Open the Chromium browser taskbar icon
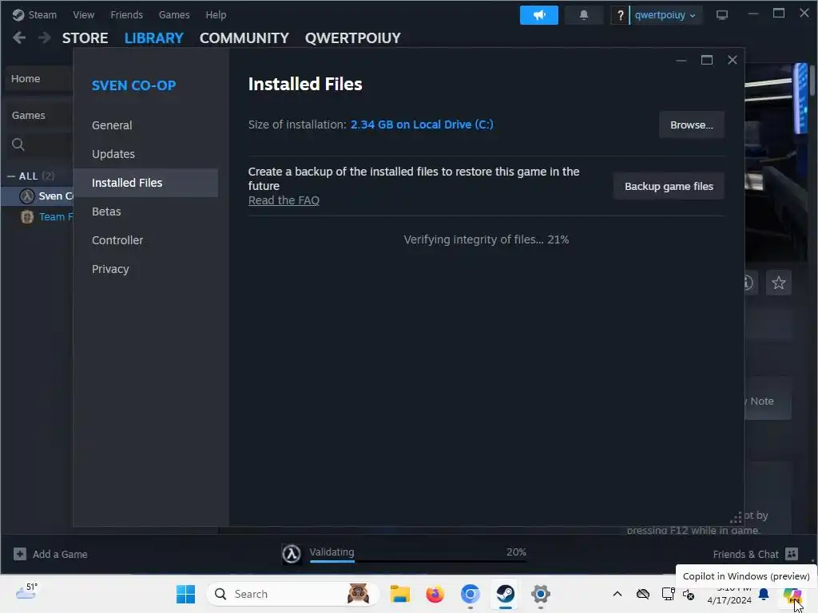 click(x=470, y=594)
